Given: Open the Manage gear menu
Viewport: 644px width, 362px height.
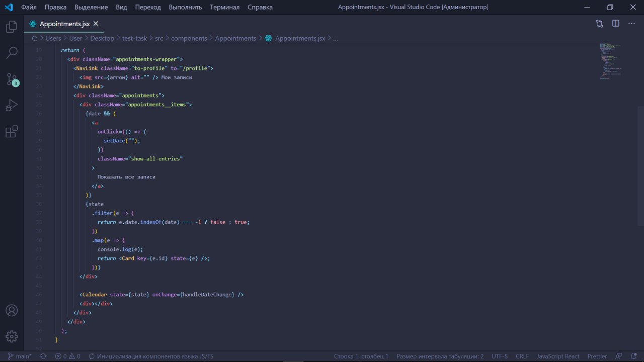Looking at the screenshot, I should pyautogui.click(x=12, y=336).
